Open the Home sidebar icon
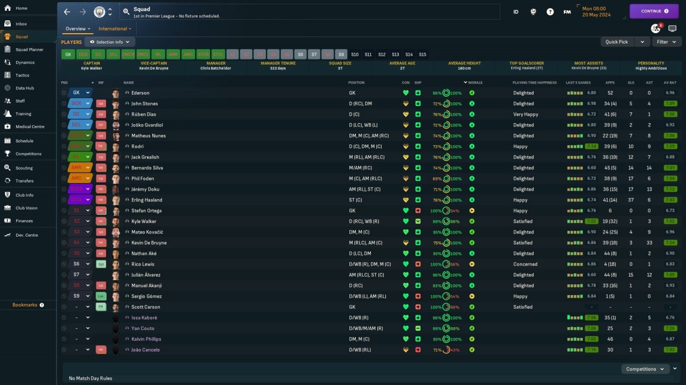Viewport: 686px width, 385px height. pos(8,8)
